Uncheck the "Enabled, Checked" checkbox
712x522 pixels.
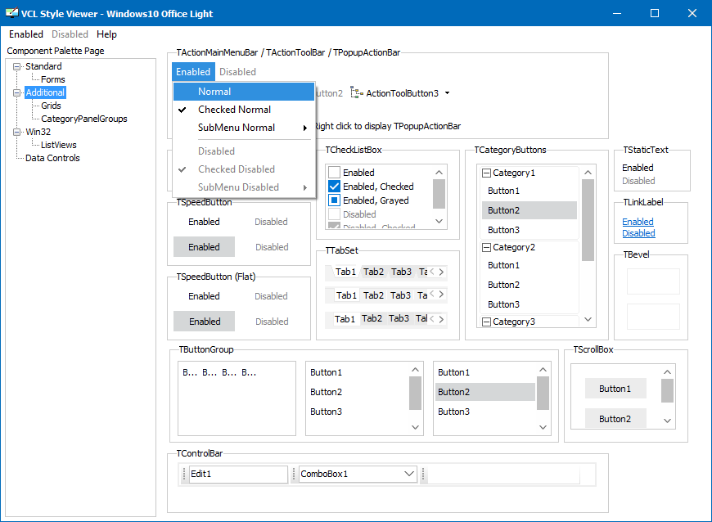click(x=334, y=187)
